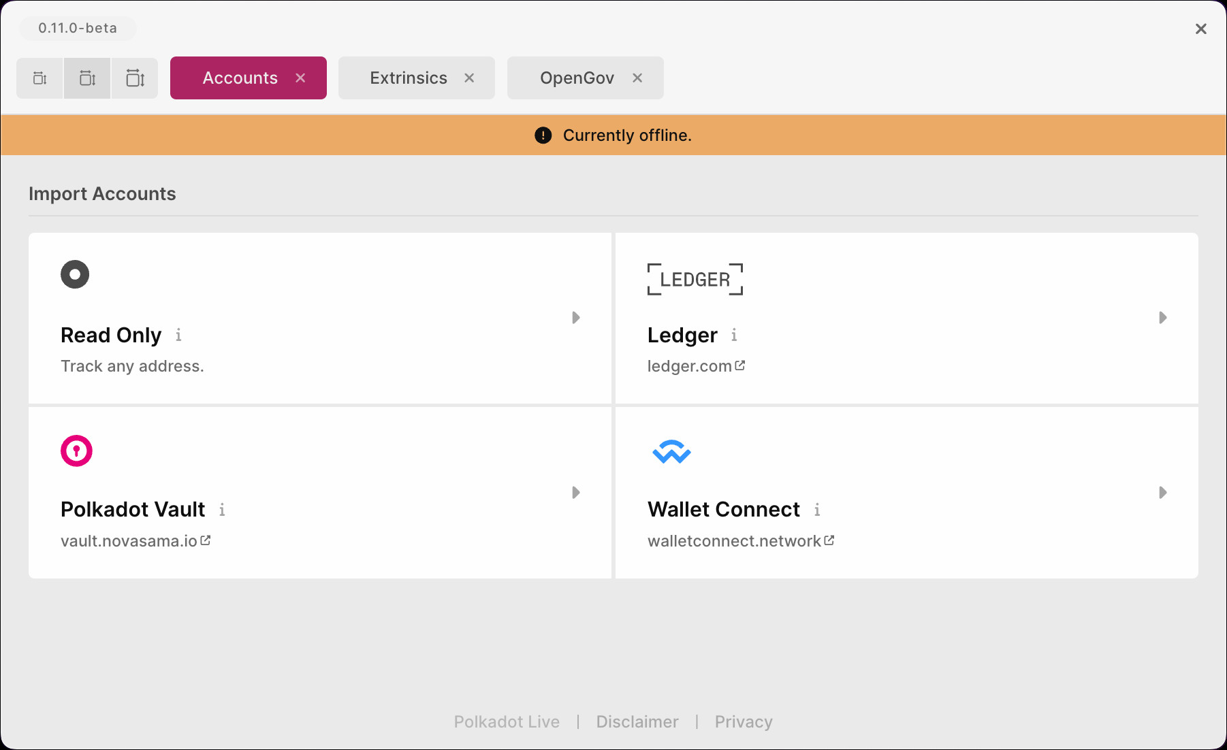
Task: Switch to the Extrinsics tab
Action: click(x=409, y=78)
